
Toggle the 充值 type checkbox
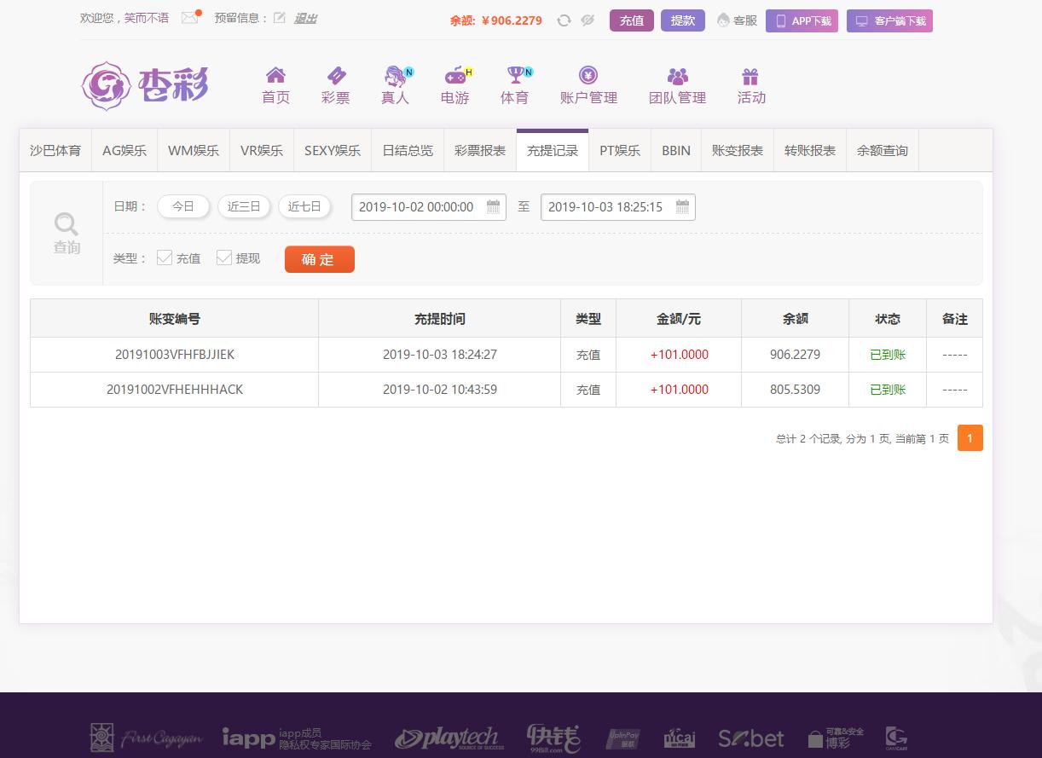coord(165,257)
